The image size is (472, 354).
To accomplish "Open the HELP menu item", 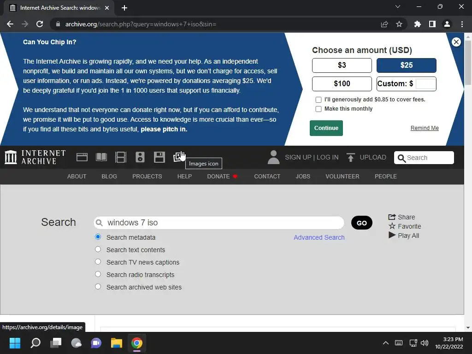I will (x=184, y=177).
